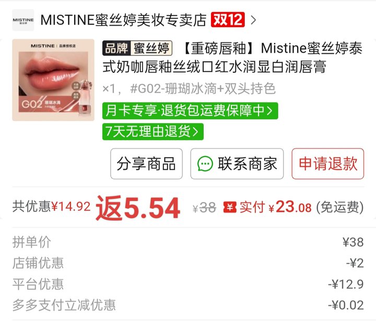The width and height of the screenshot is (376, 325).
Task: Select the 店铺优惠 -¥2 row
Action: tap(188, 263)
